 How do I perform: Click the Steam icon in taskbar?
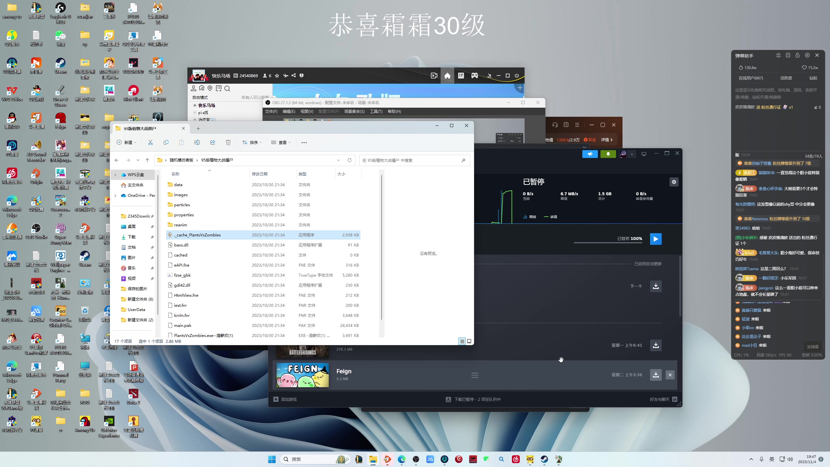[544, 459]
